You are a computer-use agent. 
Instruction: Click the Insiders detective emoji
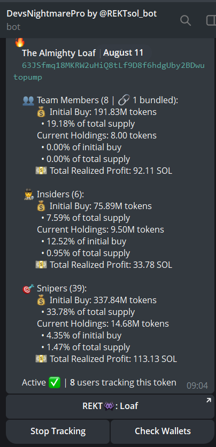click(x=29, y=195)
